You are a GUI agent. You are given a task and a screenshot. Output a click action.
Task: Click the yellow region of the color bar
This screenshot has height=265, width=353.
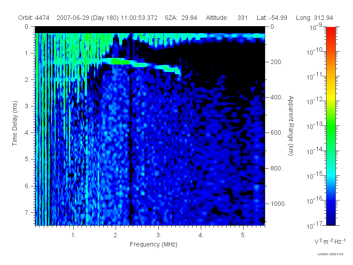coord(330,96)
